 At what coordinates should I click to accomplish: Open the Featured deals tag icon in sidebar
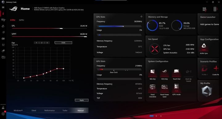pos(3,51)
